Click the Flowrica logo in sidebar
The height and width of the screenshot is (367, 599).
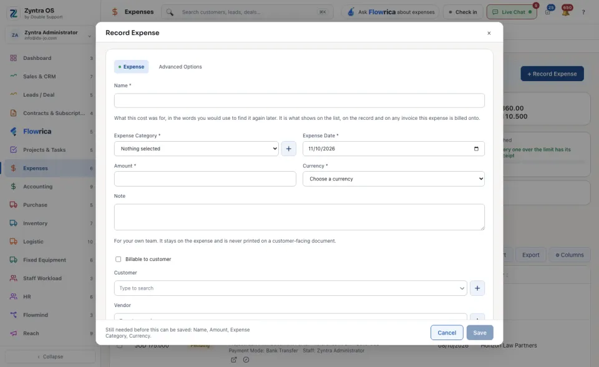coord(13,132)
